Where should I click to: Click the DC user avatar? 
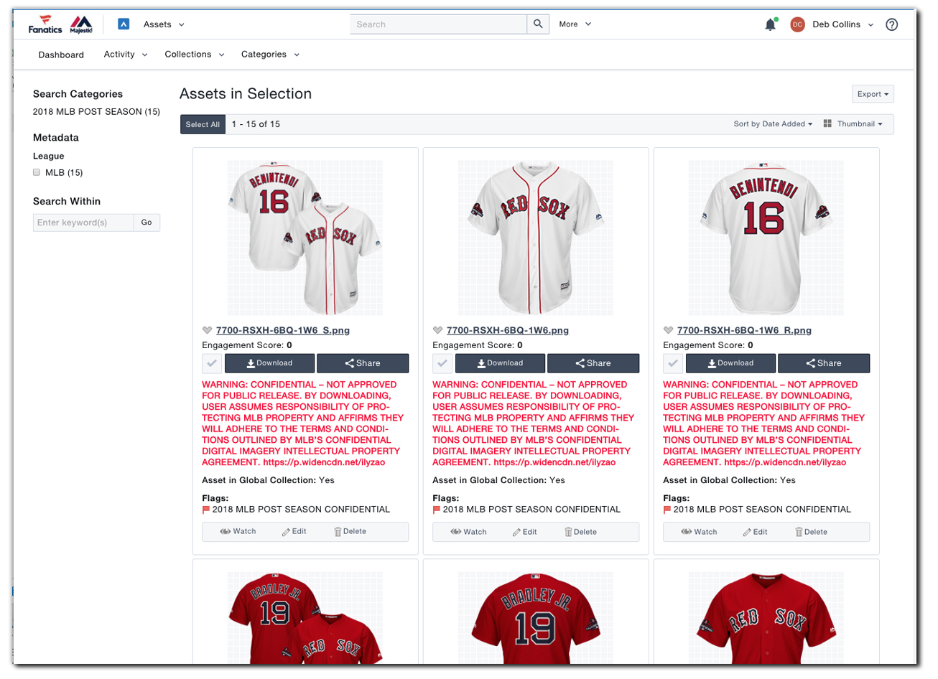[797, 24]
